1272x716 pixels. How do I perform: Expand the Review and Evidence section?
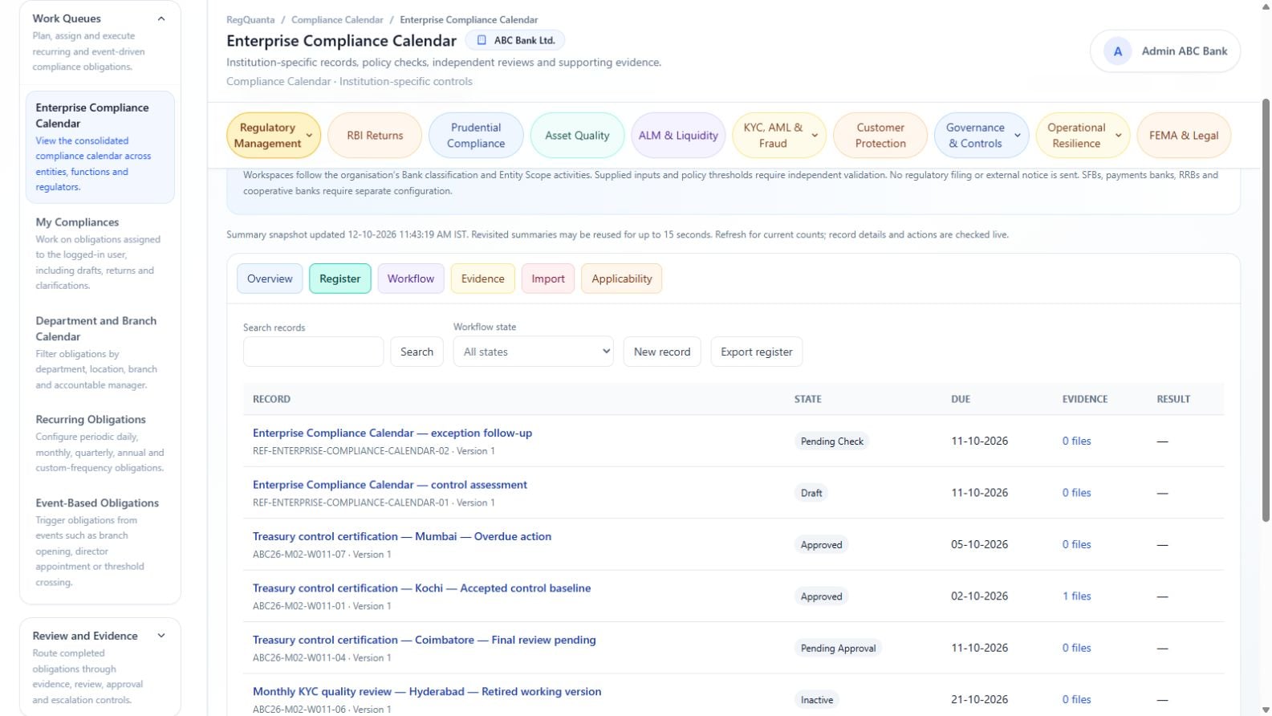tap(161, 636)
